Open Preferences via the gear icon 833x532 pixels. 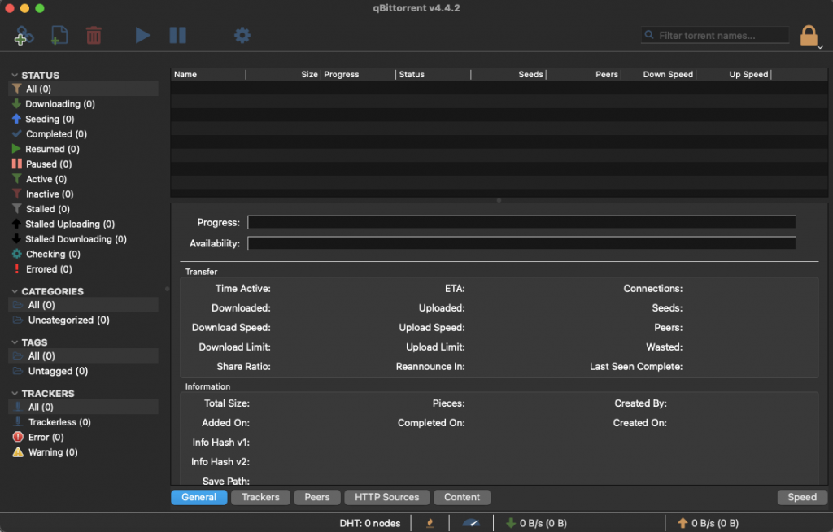[242, 35]
